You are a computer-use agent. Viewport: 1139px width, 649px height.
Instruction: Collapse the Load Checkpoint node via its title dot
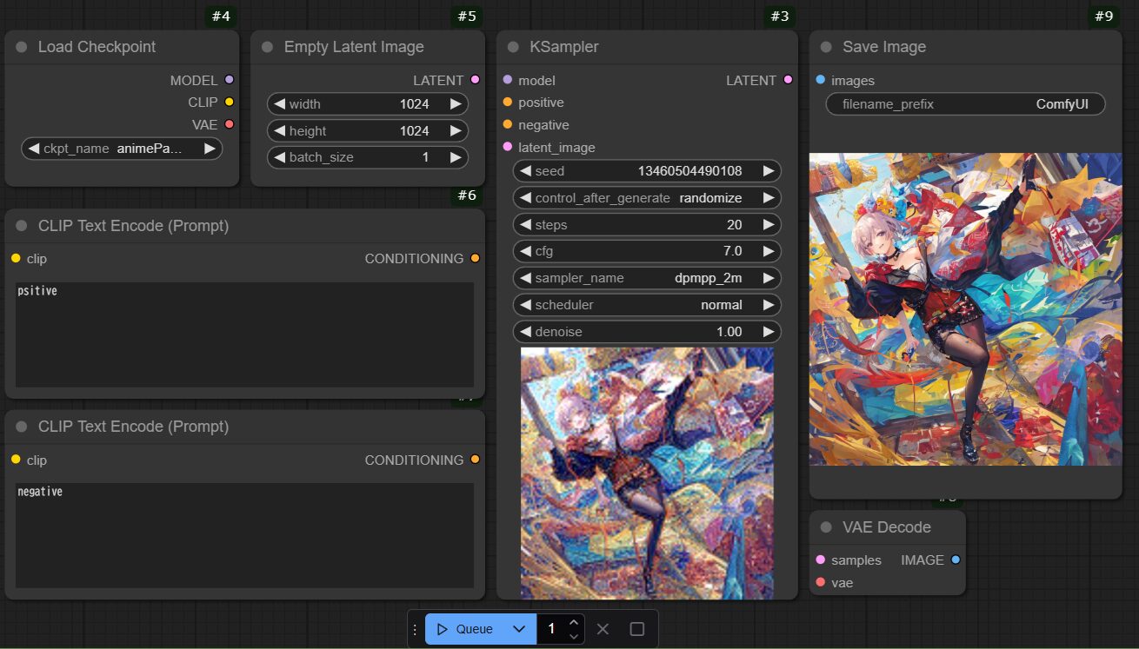click(22, 47)
